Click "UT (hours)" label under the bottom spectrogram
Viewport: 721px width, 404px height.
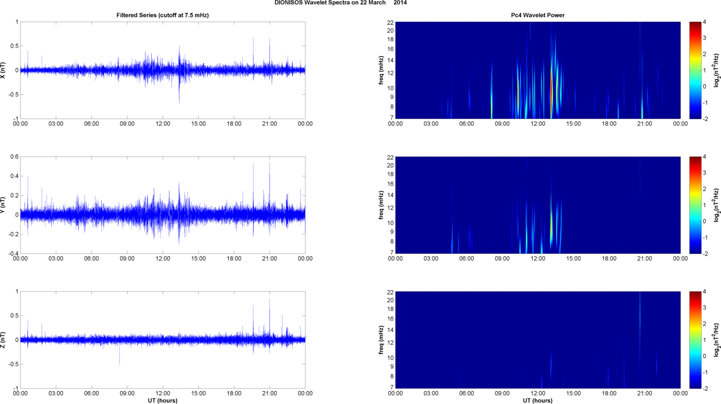point(538,401)
